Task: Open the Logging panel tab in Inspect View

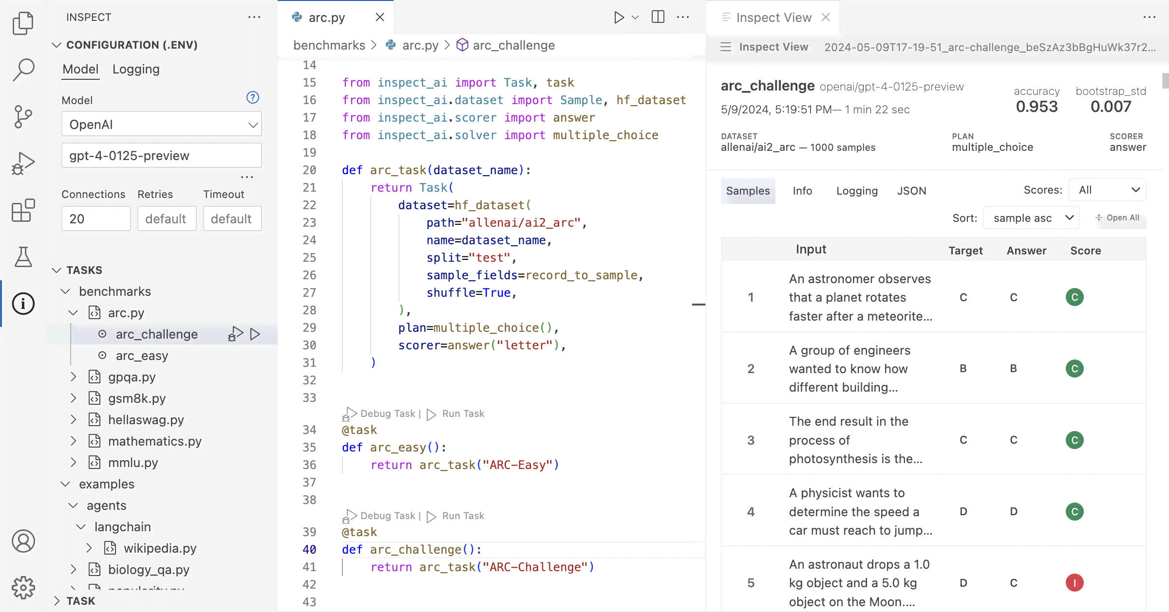Action: point(857,191)
